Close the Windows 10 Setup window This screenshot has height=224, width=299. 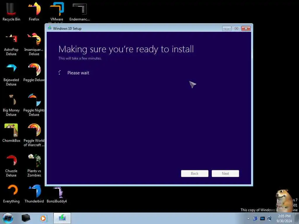246,29
